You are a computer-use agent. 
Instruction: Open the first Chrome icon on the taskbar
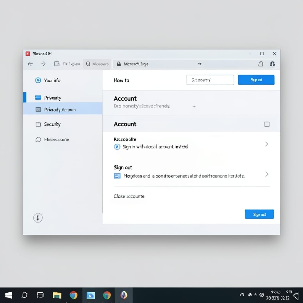(x=73, y=295)
